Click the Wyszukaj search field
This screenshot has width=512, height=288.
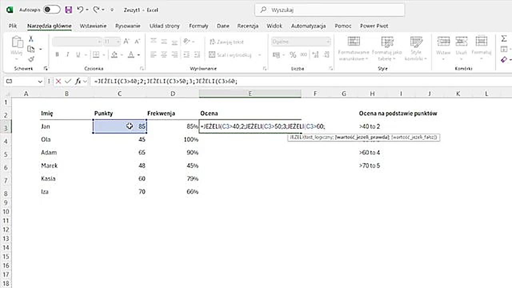[330, 10]
